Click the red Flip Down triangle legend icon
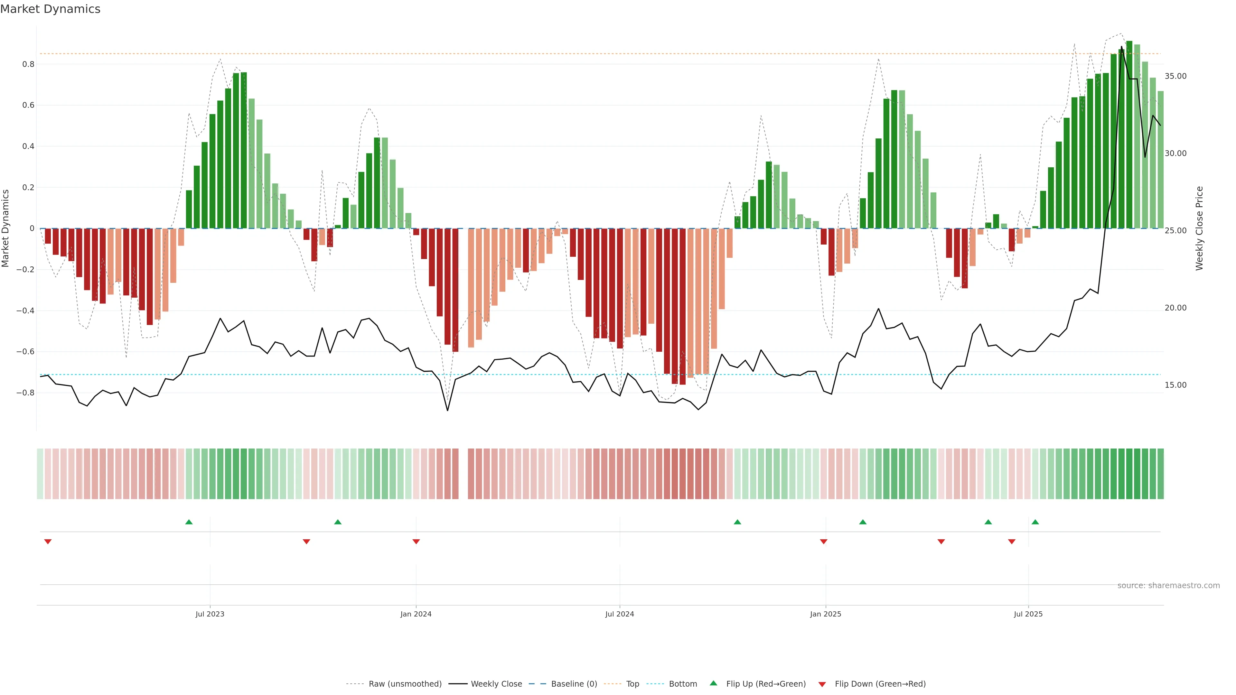 (822, 684)
